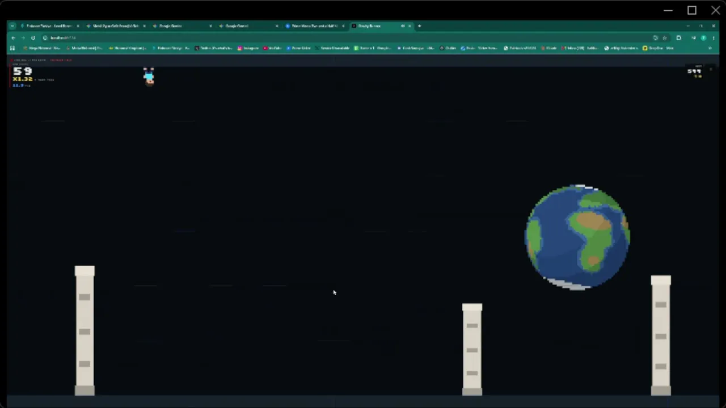Click the shortest stone pillar
The height and width of the screenshot is (408, 726).
pos(472,349)
